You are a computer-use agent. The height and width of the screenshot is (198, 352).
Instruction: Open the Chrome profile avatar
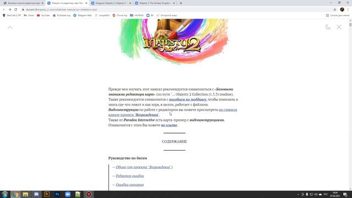coord(342,10)
